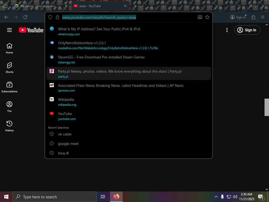Click the YouTube logo
The height and width of the screenshot is (202, 269).
(31, 30)
